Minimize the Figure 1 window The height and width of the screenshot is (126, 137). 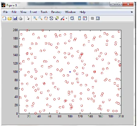pos(113,4)
